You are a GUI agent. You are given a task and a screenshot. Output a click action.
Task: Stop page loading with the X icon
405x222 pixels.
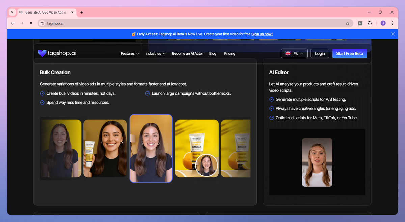(31, 23)
